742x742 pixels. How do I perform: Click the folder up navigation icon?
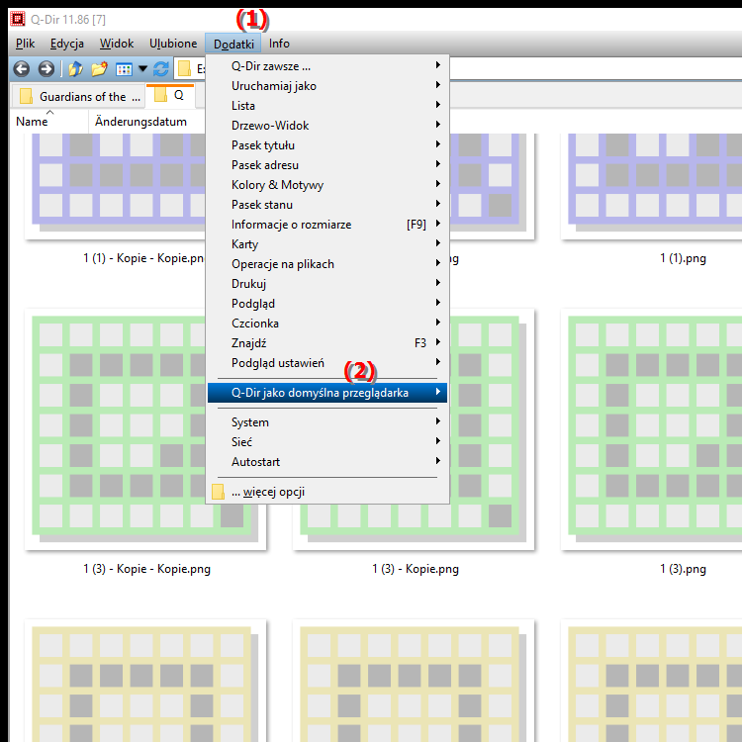tap(75, 69)
